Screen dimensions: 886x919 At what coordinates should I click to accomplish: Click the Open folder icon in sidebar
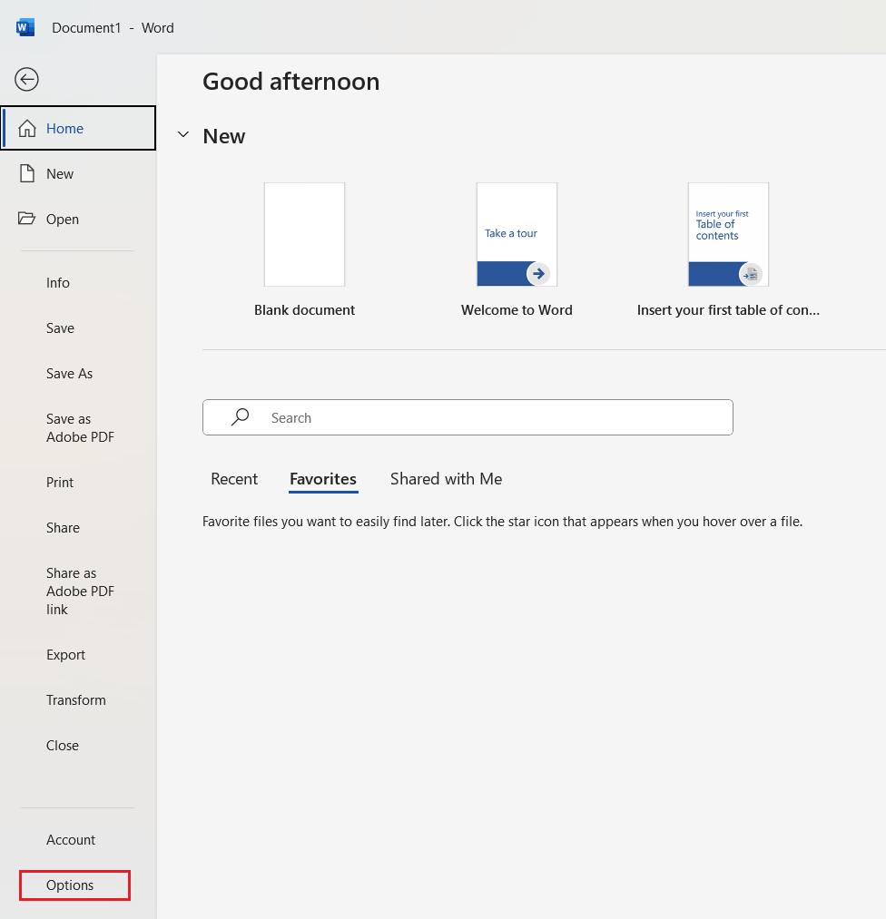click(26, 219)
